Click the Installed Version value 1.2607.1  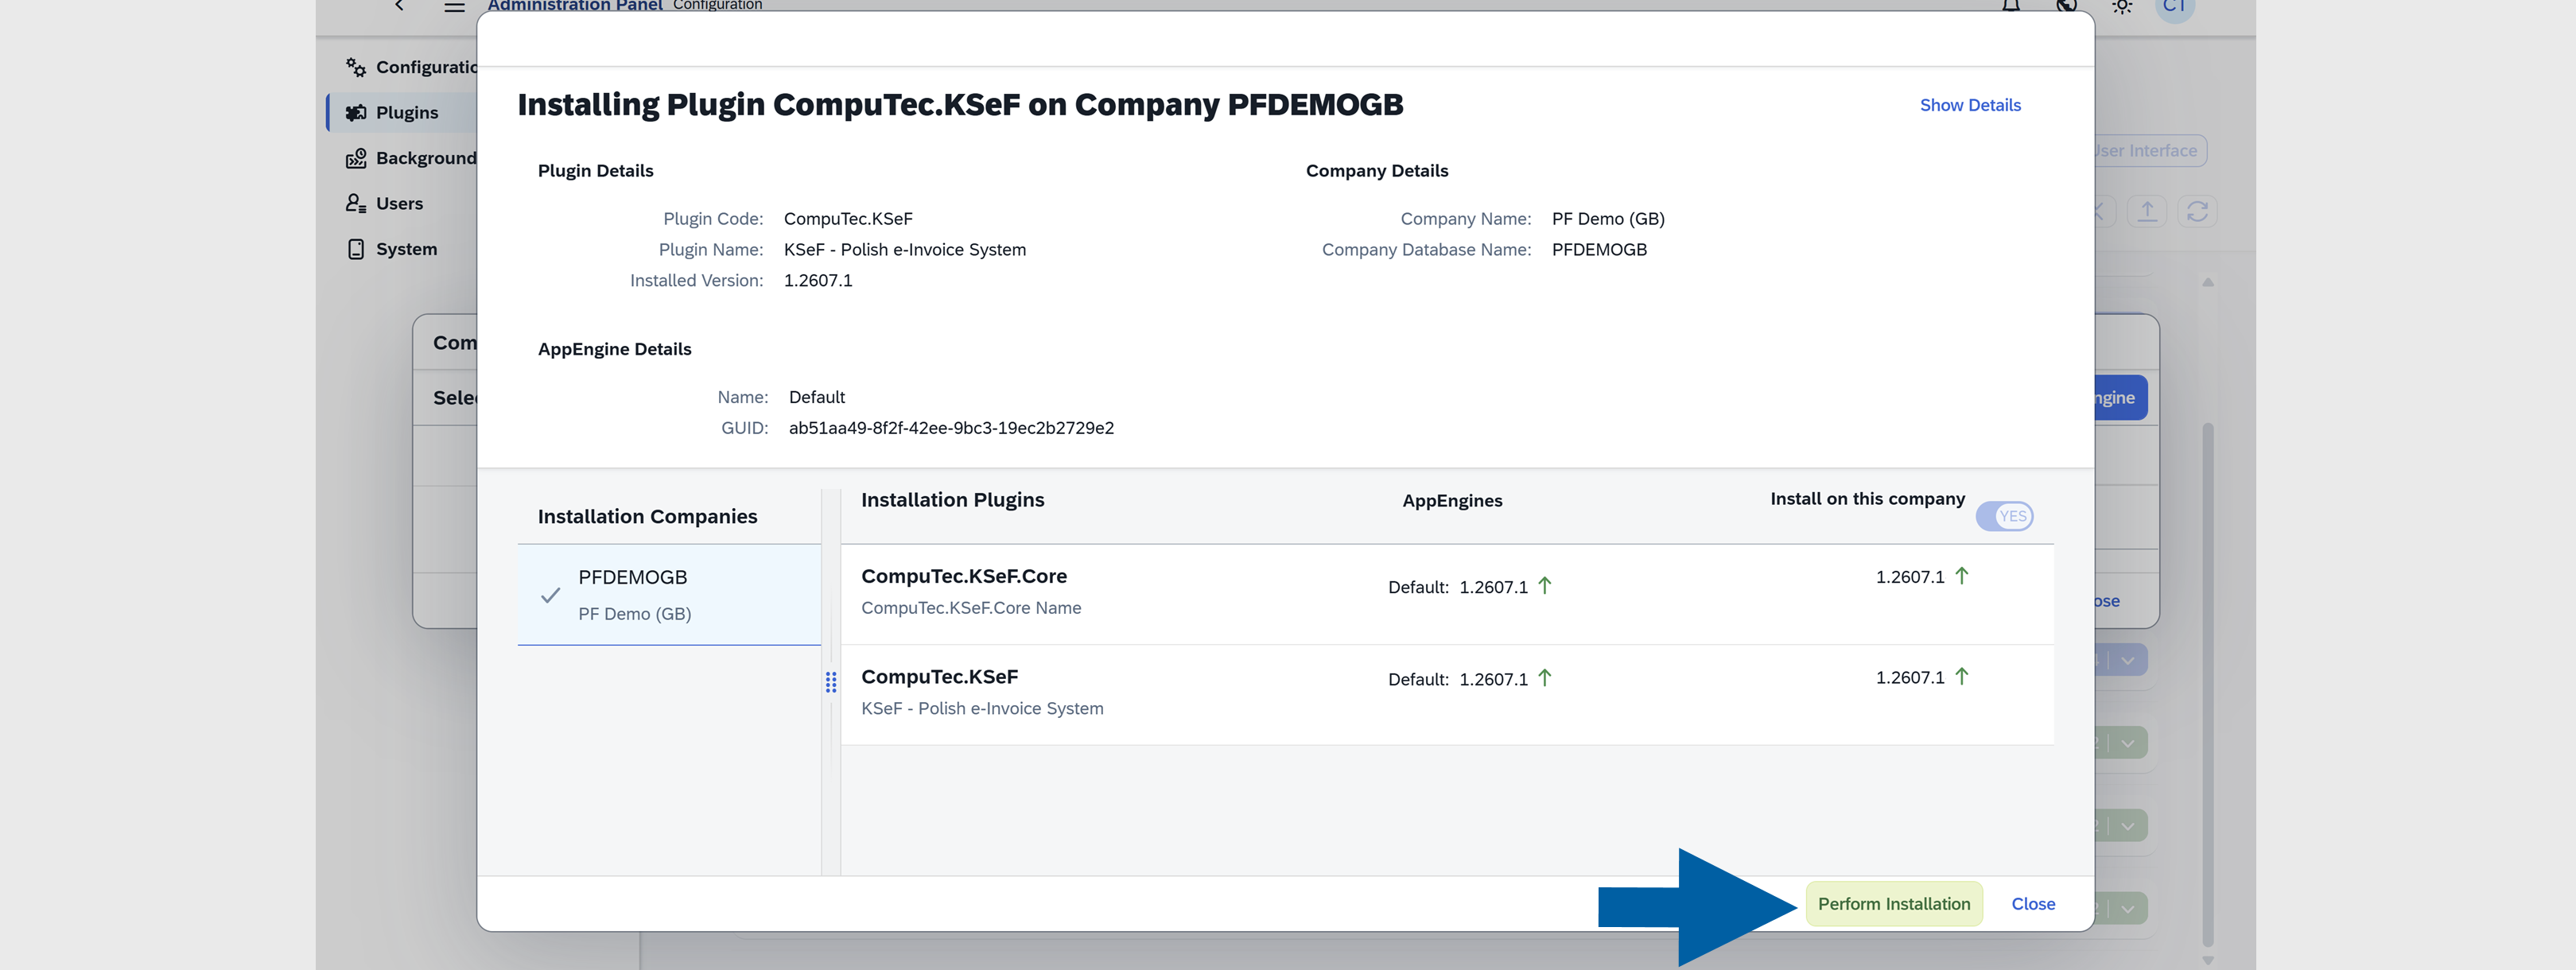[818, 281]
